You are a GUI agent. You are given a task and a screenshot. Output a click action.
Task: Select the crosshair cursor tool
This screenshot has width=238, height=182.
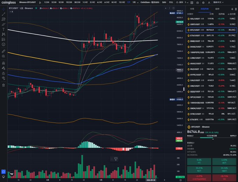click(x=3, y=9)
